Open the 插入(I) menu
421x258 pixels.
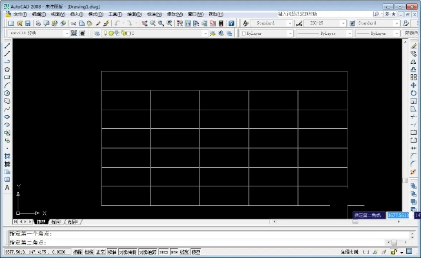click(77, 14)
